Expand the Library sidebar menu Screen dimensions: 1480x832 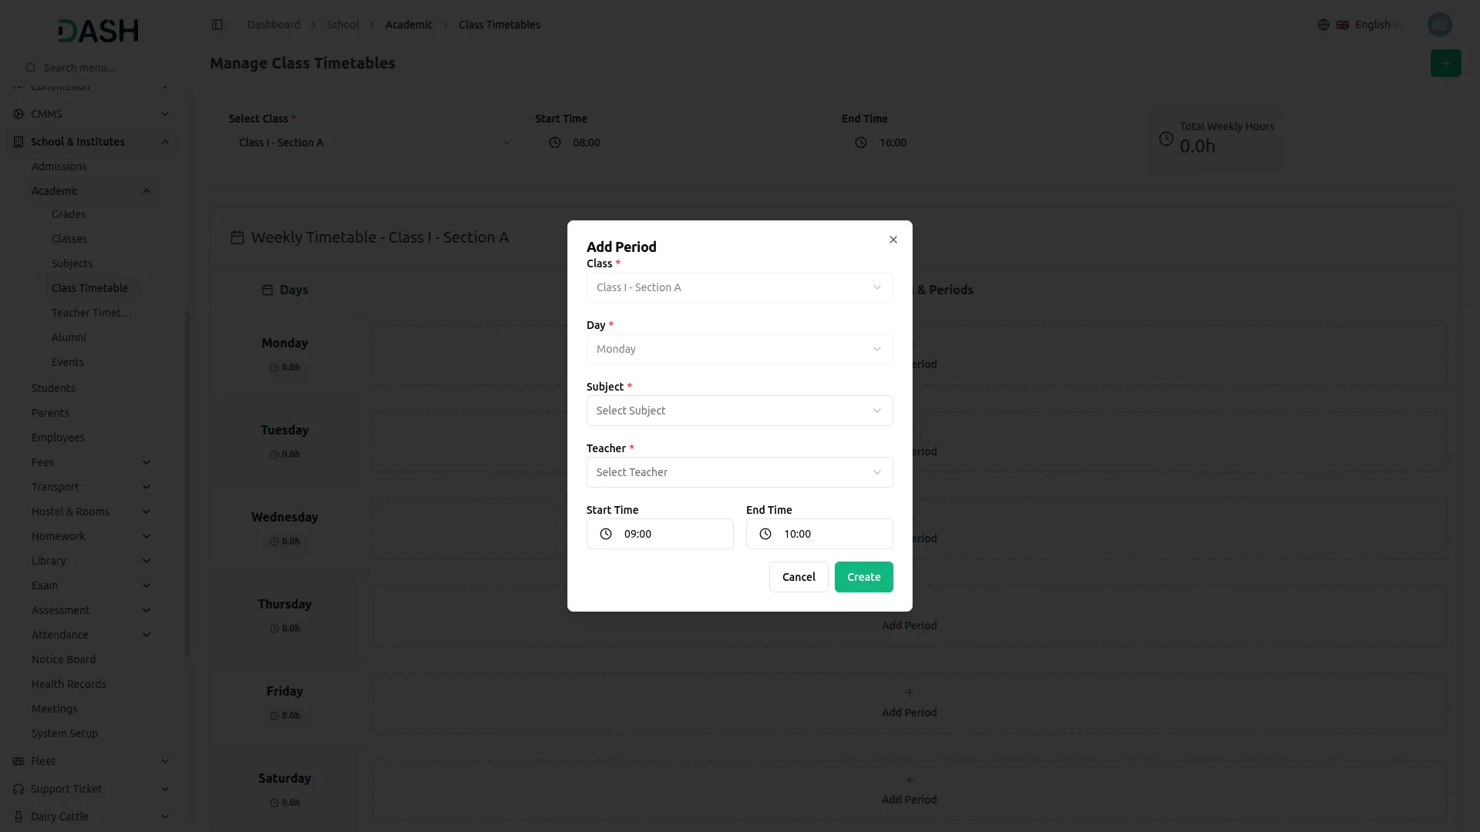[x=146, y=561]
